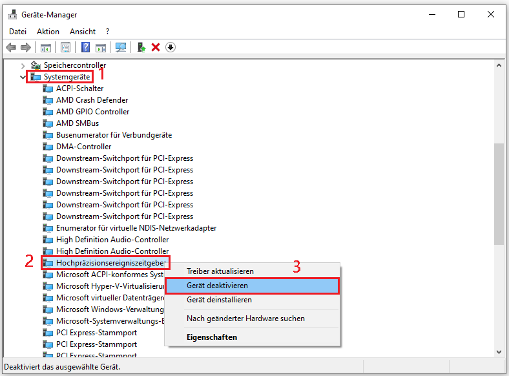Choose Nach geänderter Hardware suchen
The height and width of the screenshot is (376, 509).
tap(252, 319)
